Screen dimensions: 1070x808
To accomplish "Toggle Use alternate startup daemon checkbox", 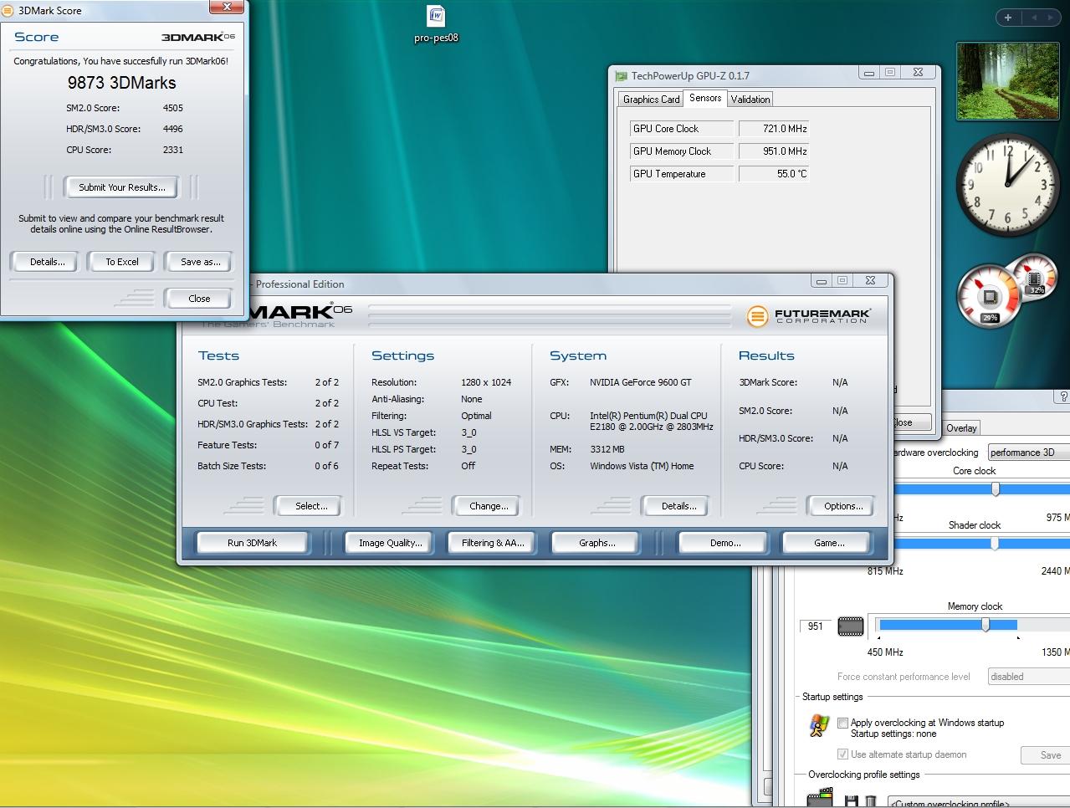I will (842, 754).
